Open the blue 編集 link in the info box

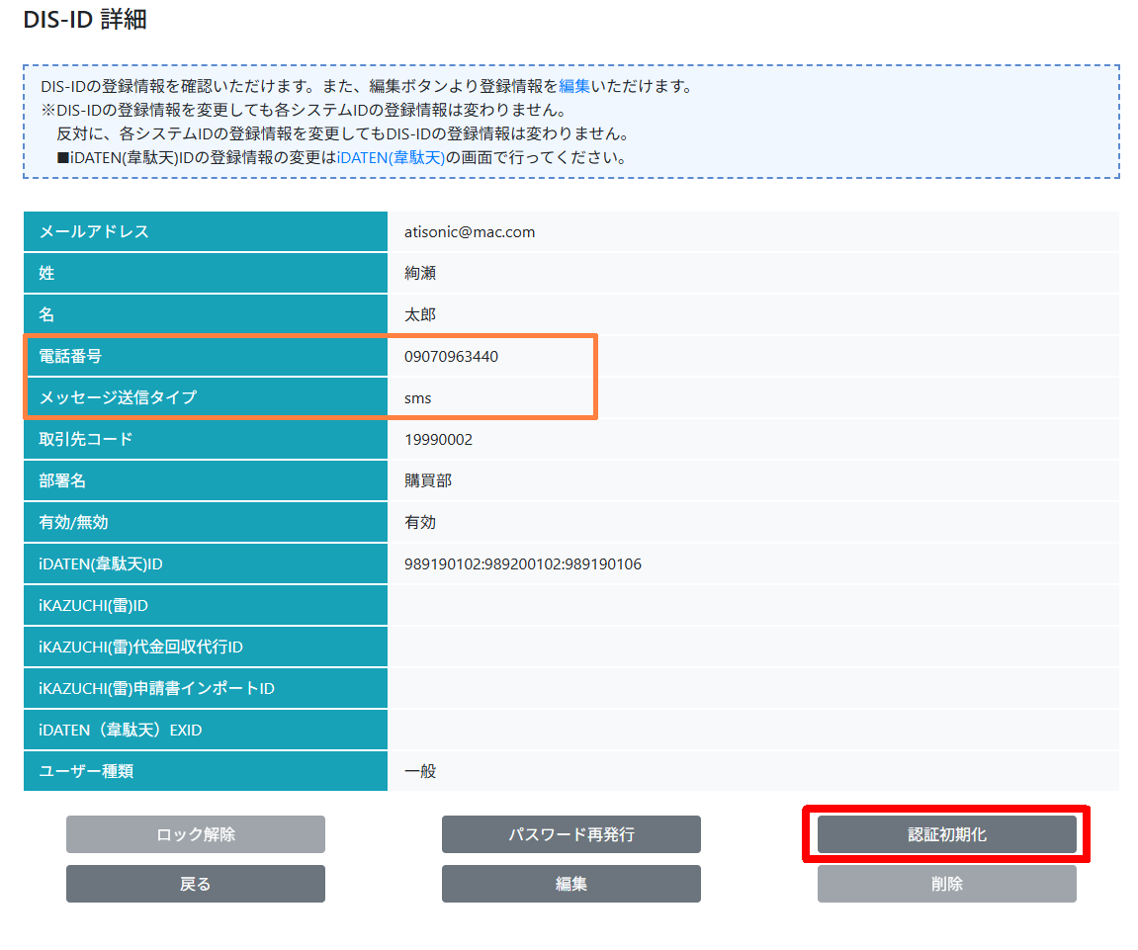pos(574,86)
